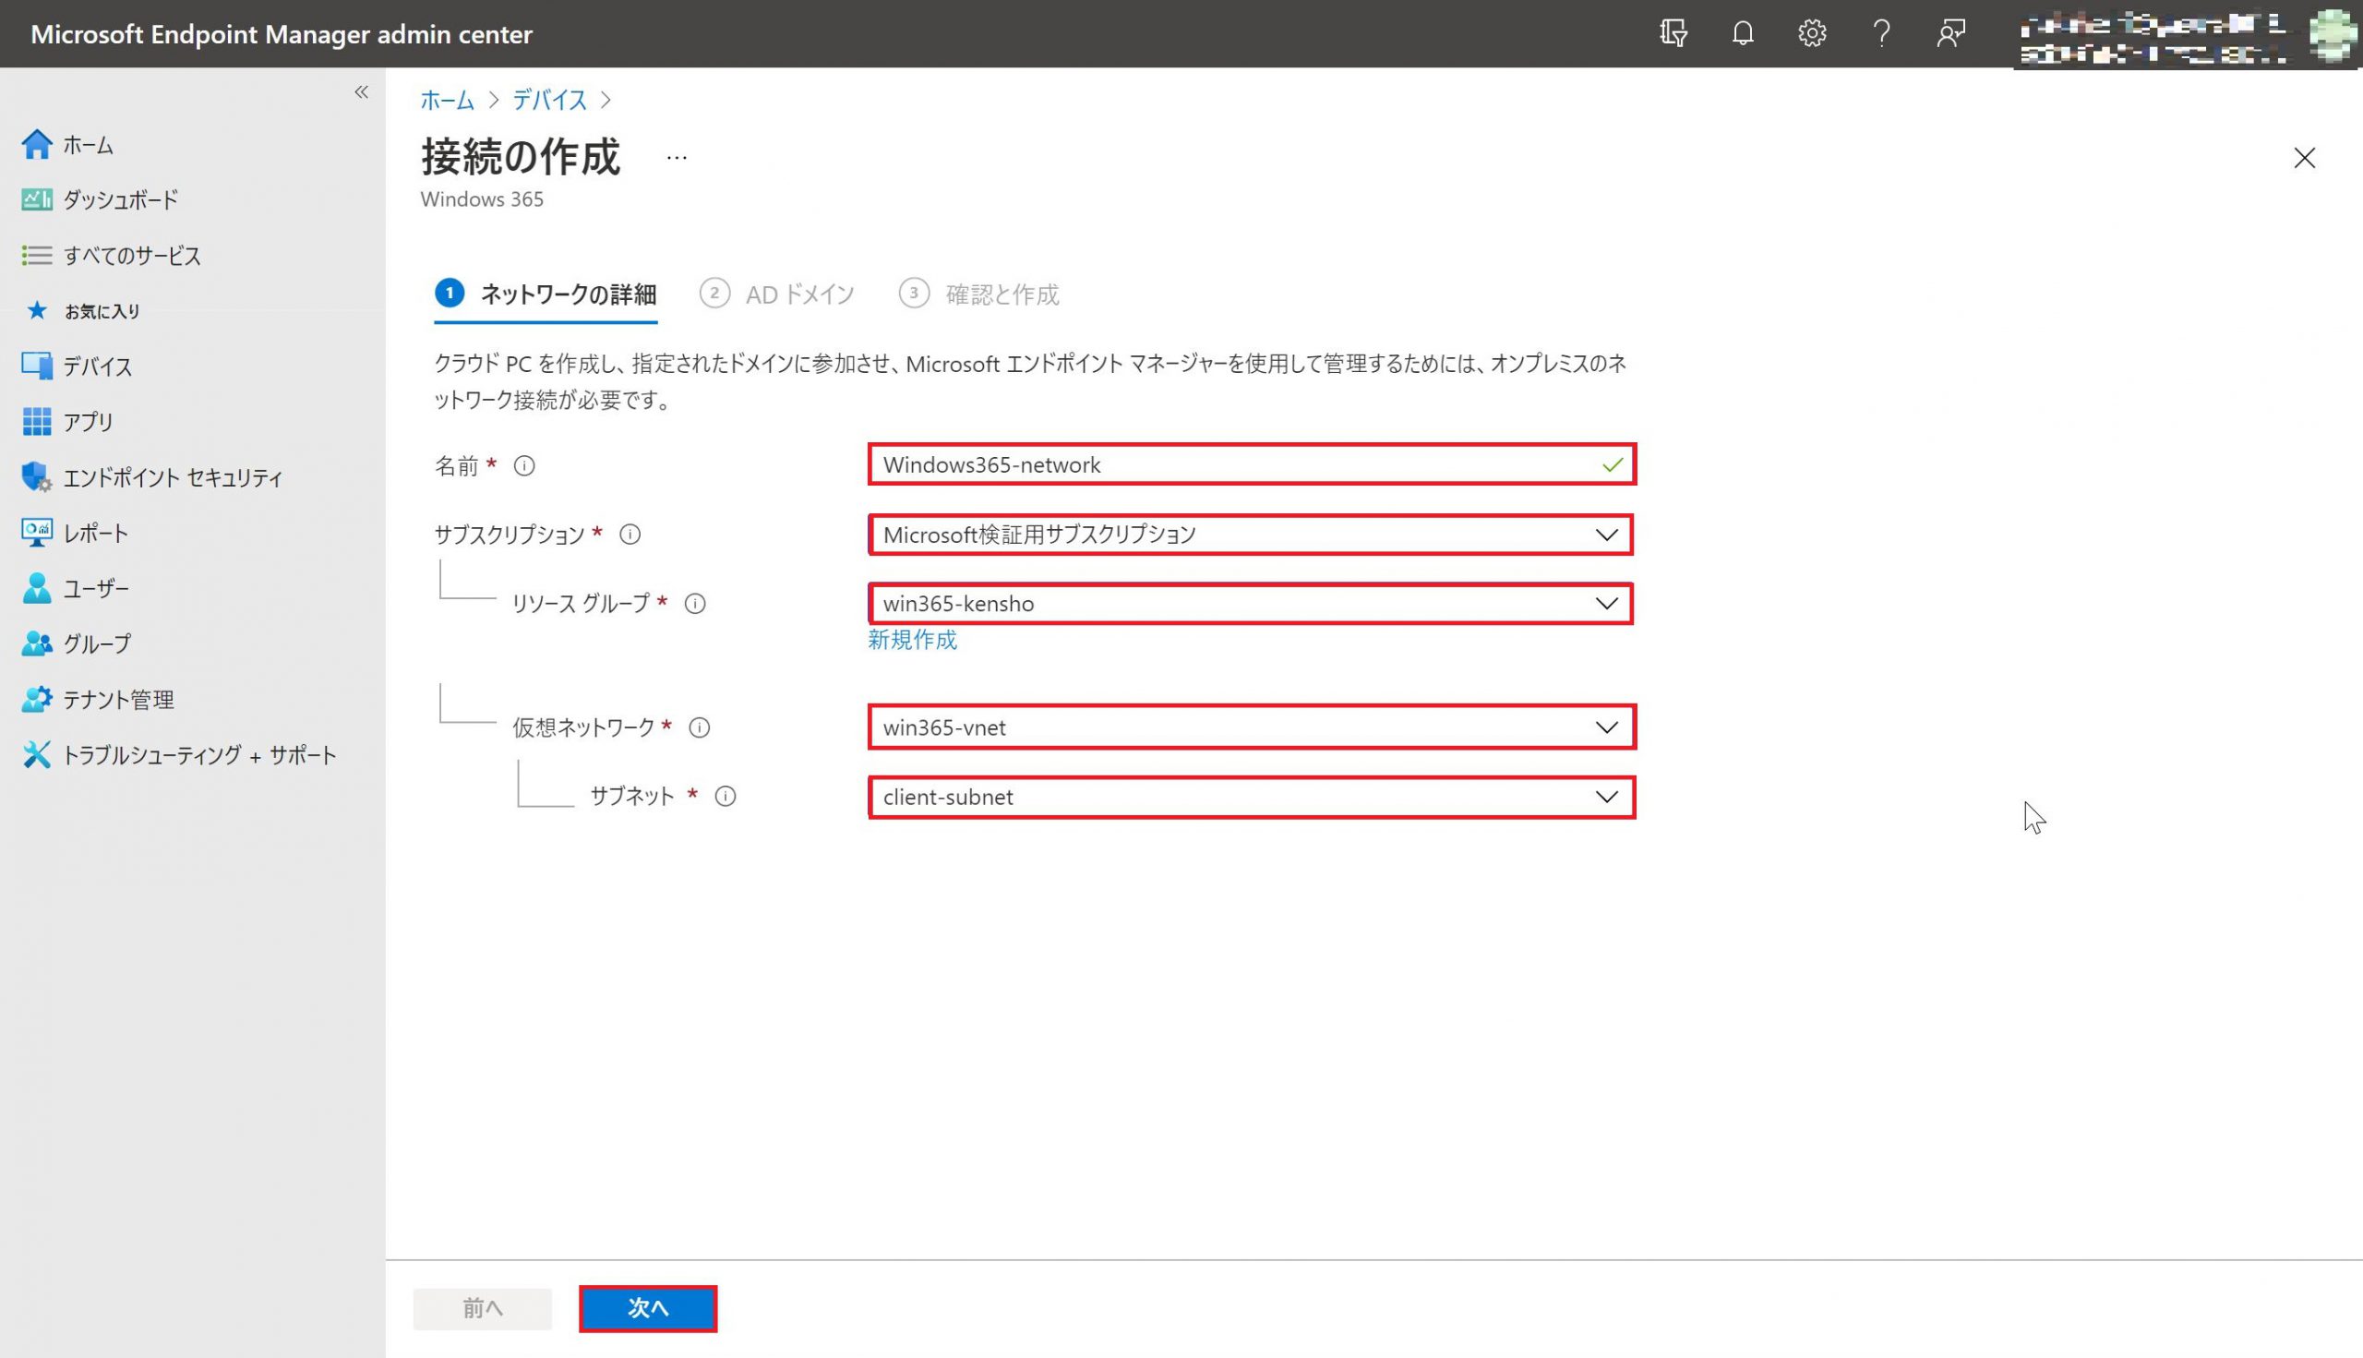Collapse the sidebar with double chevron
This screenshot has width=2363, height=1358.
[361, 91]
